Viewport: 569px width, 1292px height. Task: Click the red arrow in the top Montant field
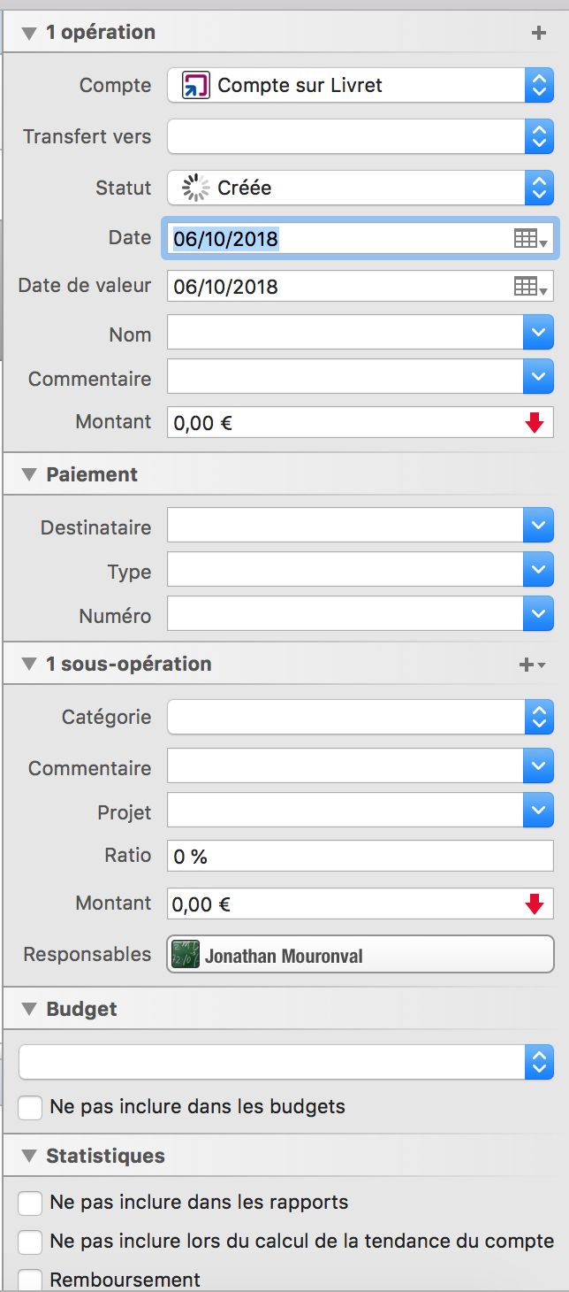click(534, 423)
